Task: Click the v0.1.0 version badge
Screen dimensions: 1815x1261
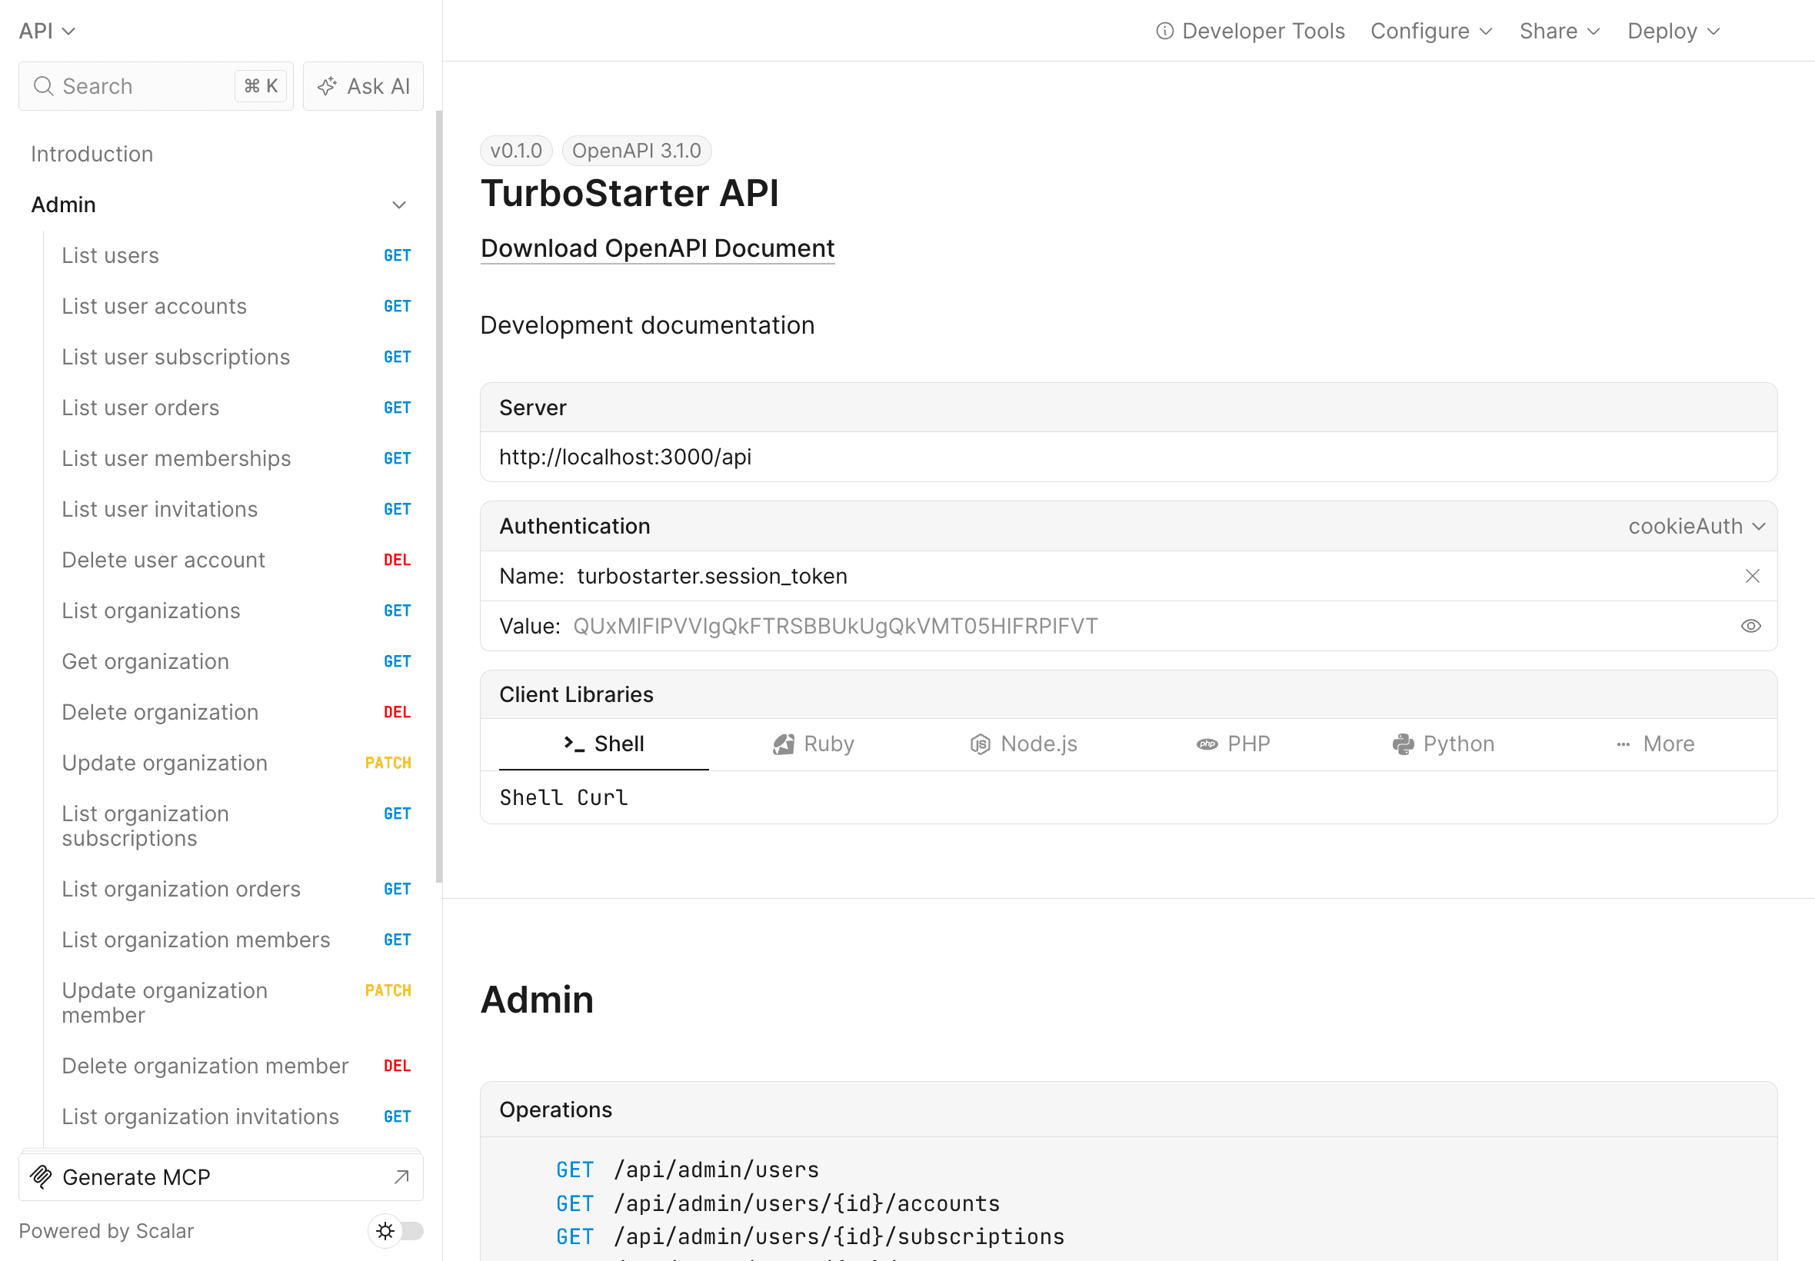Action: [516, 151]
